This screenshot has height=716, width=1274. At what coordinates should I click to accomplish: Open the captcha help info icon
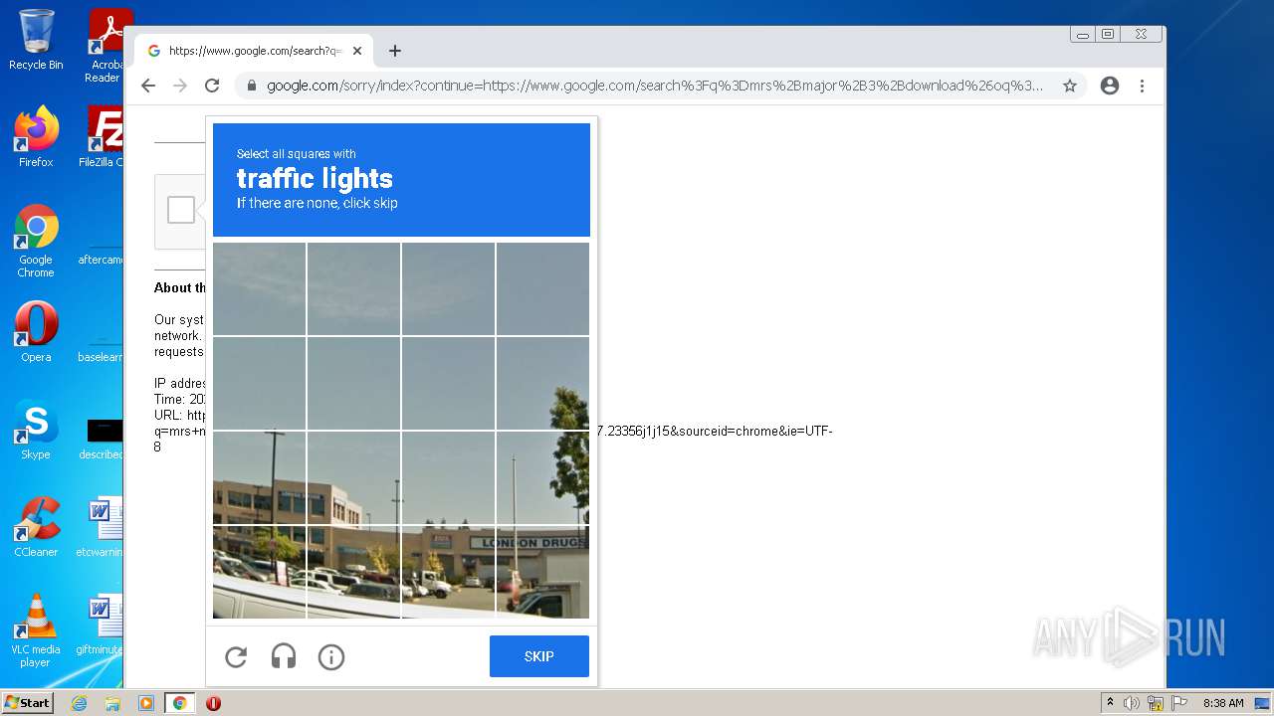(x=331, y=656)
